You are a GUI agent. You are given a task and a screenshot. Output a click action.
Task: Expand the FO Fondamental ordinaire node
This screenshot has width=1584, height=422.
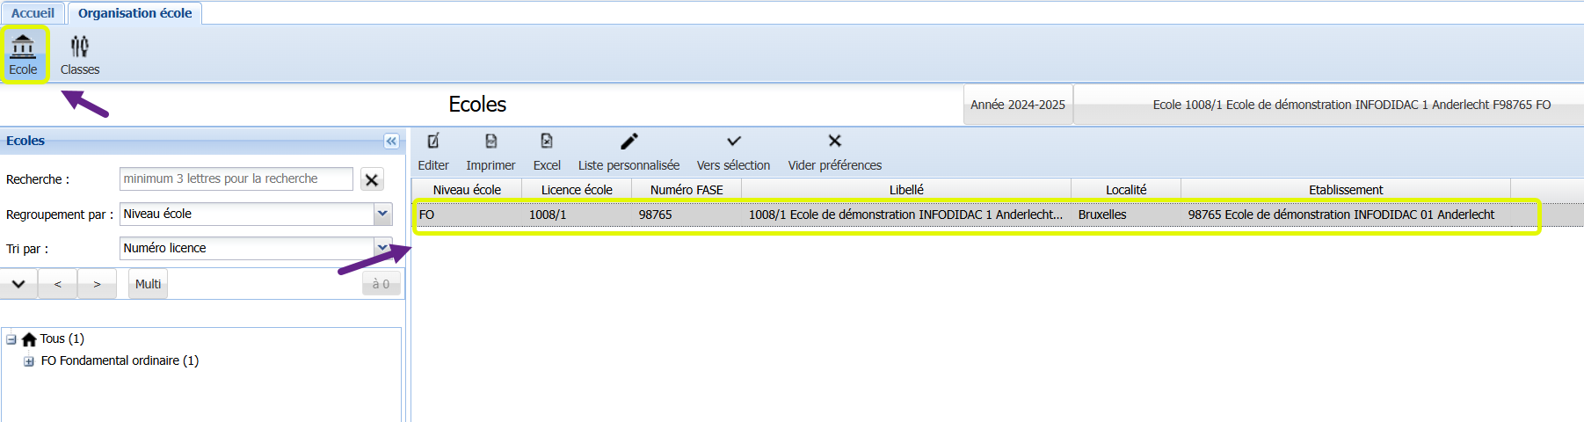point(29,361)
